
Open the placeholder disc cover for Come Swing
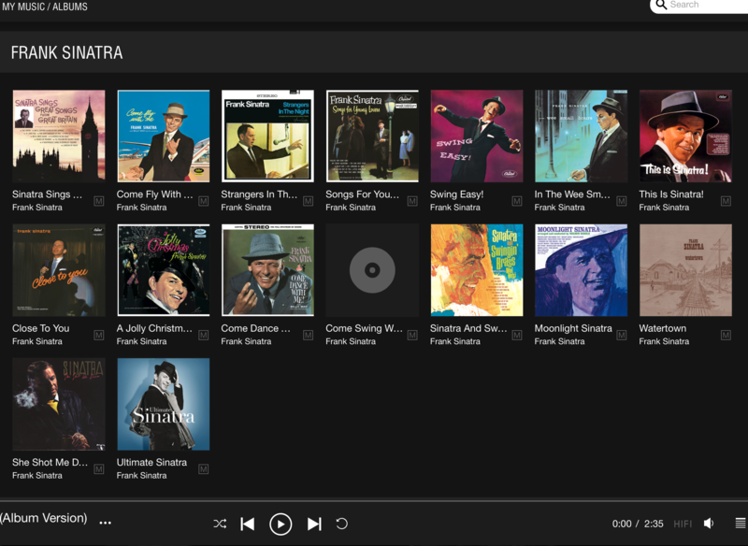click(x=372, y=270)
